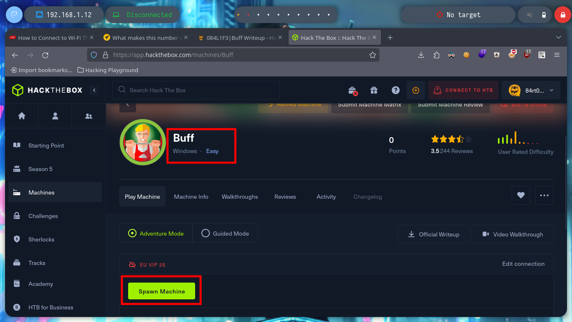Open Sherlocks in the sidebar
The height and width of the screenshot is (322, 572).
(55, 239)
